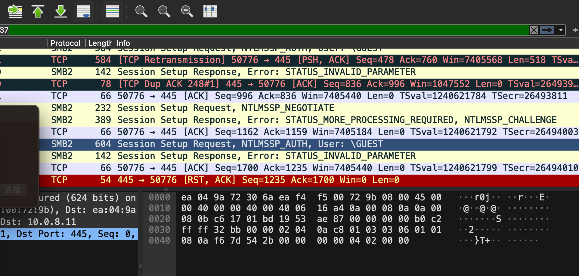Sort packets by Info column header

(x=123, y=43)
